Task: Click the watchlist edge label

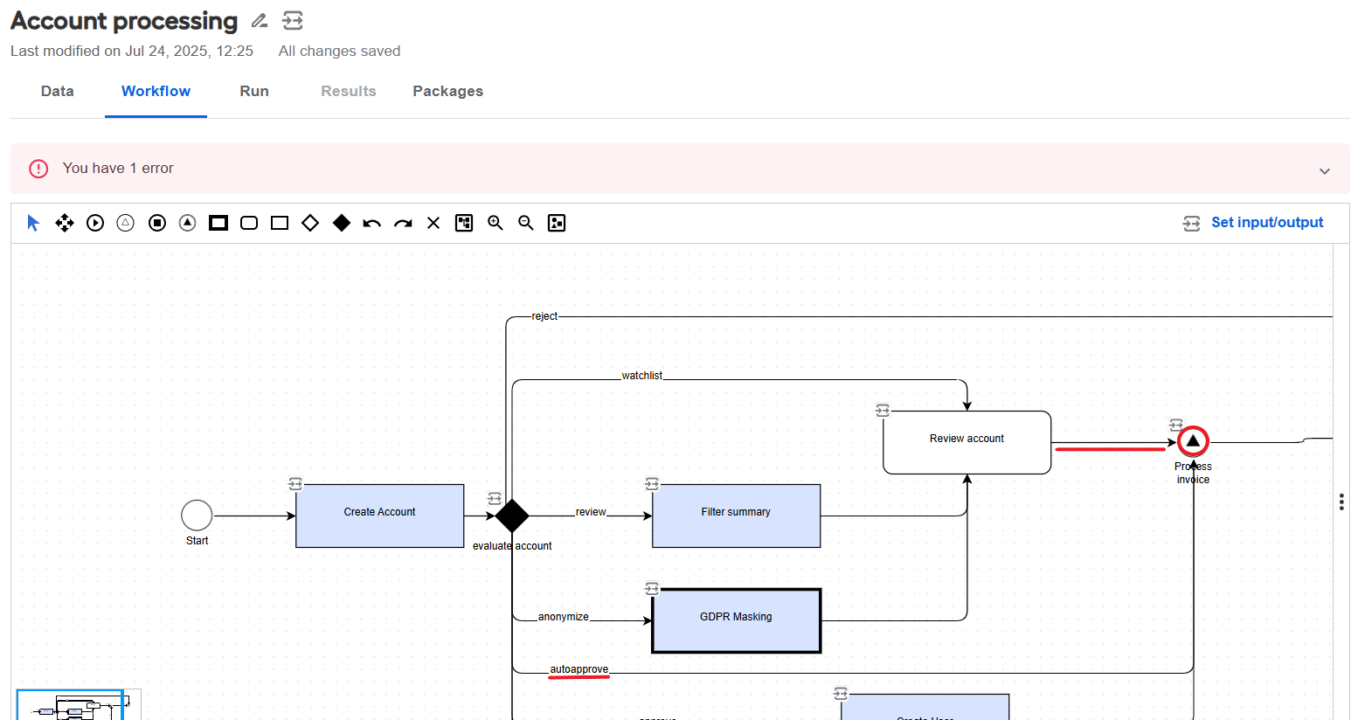Action: pos(642,376)
